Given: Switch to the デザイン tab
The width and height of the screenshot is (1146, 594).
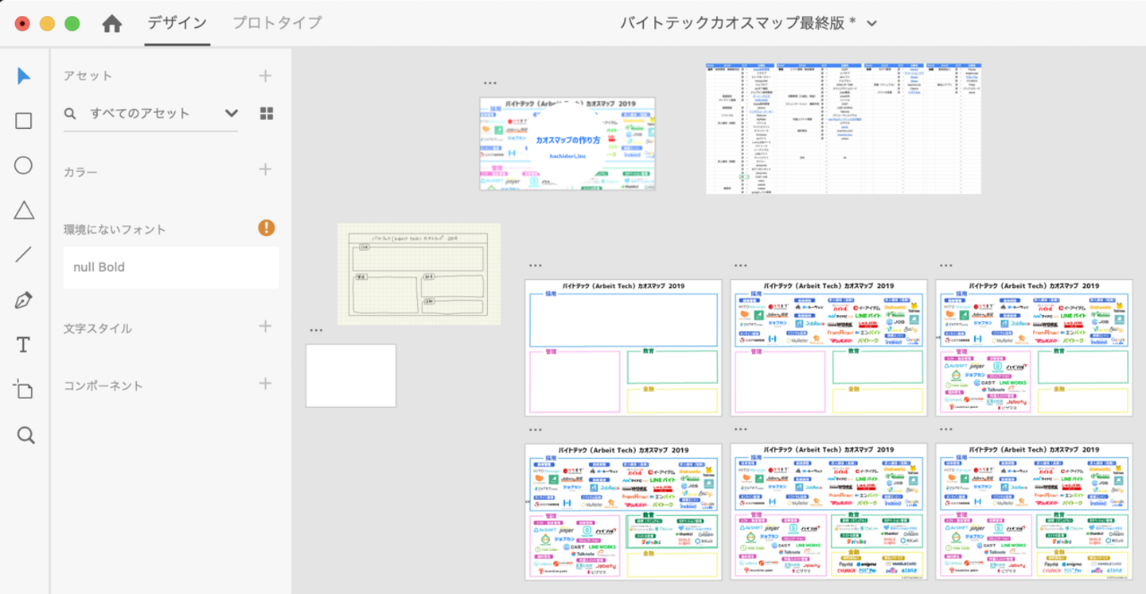Looking at the screenshot, I should pos(177,23).
